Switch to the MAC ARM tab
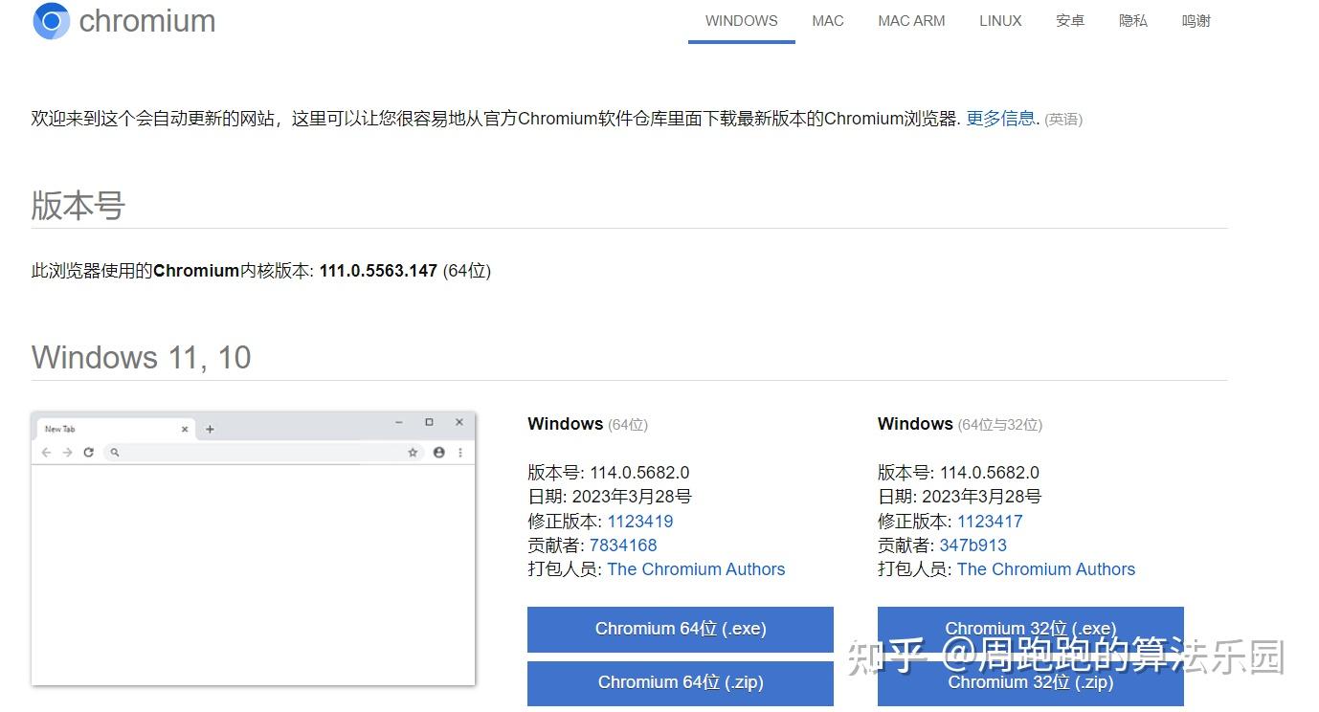 (x=911, y=21)
